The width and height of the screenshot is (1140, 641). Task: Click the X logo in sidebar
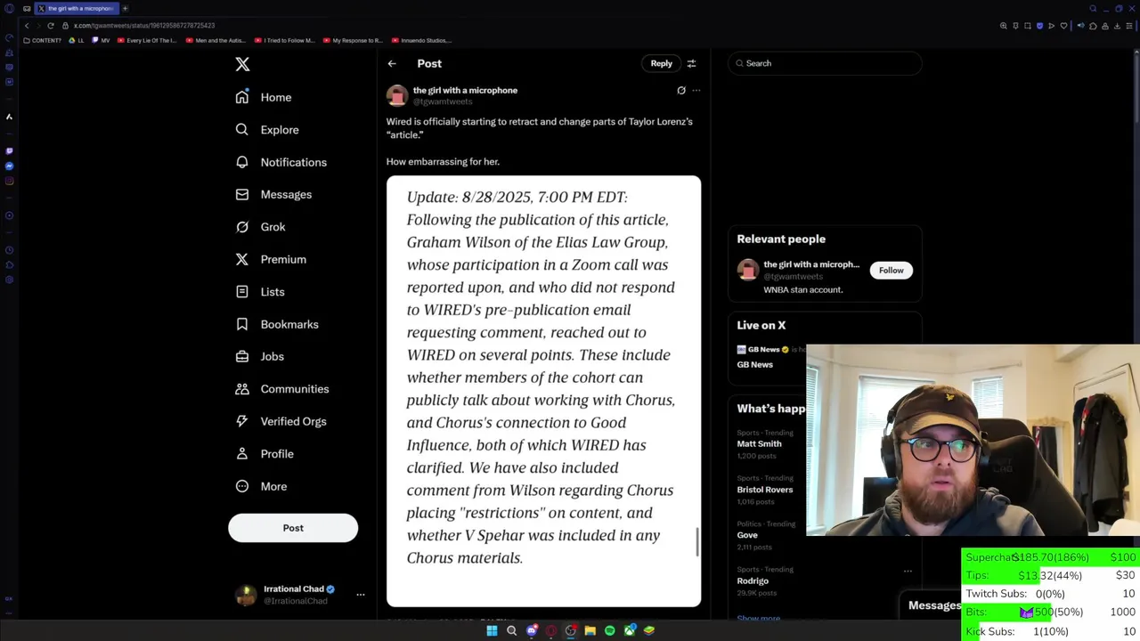click(242, 64)
